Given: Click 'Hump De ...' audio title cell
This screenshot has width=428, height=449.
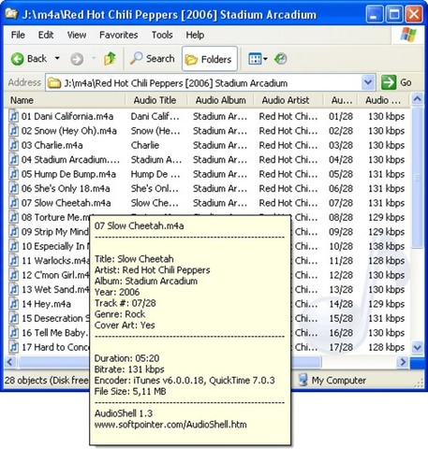Looking at the screenshot, I should coord(155,174).
